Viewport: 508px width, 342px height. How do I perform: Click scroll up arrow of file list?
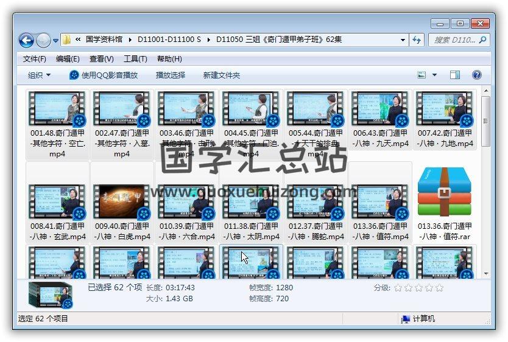[485, 91]
